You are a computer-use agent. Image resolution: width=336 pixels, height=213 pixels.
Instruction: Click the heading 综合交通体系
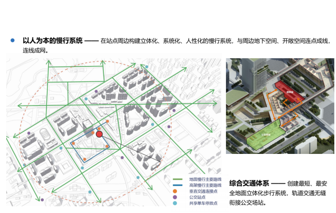click(x=249, y=183)
